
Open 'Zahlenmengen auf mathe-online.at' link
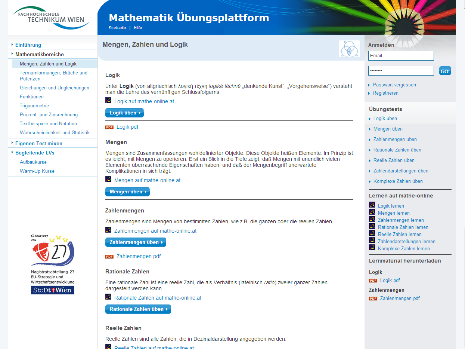(x=155, y=231)
